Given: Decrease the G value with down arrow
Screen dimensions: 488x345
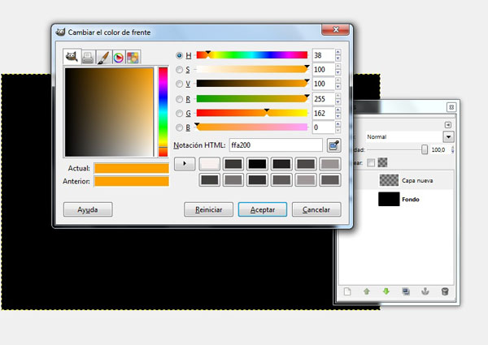Looking at the screenshot, I should pos(338,116).
